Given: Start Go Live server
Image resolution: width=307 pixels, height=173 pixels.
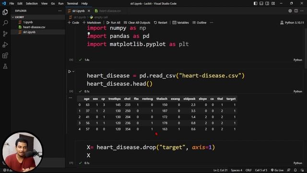Looking at the screenshot, I should [x=277, y=170].
